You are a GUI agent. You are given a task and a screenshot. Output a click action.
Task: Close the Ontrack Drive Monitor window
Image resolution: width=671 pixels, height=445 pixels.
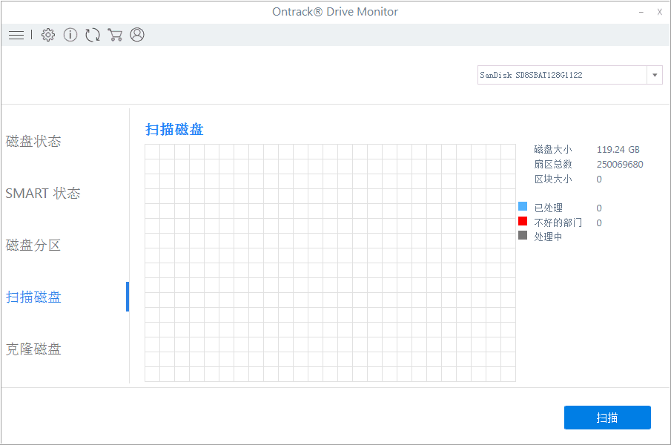[x=659, y=13]
